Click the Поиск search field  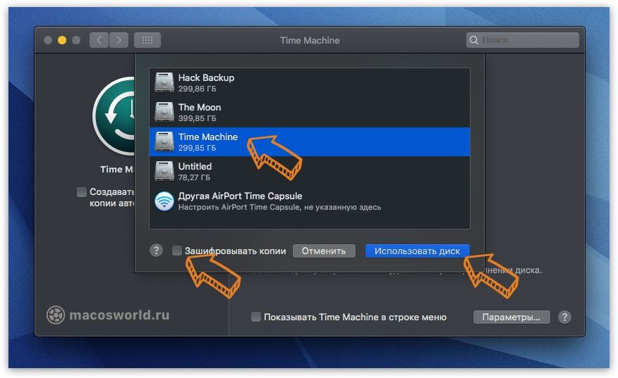pos(523,40)
